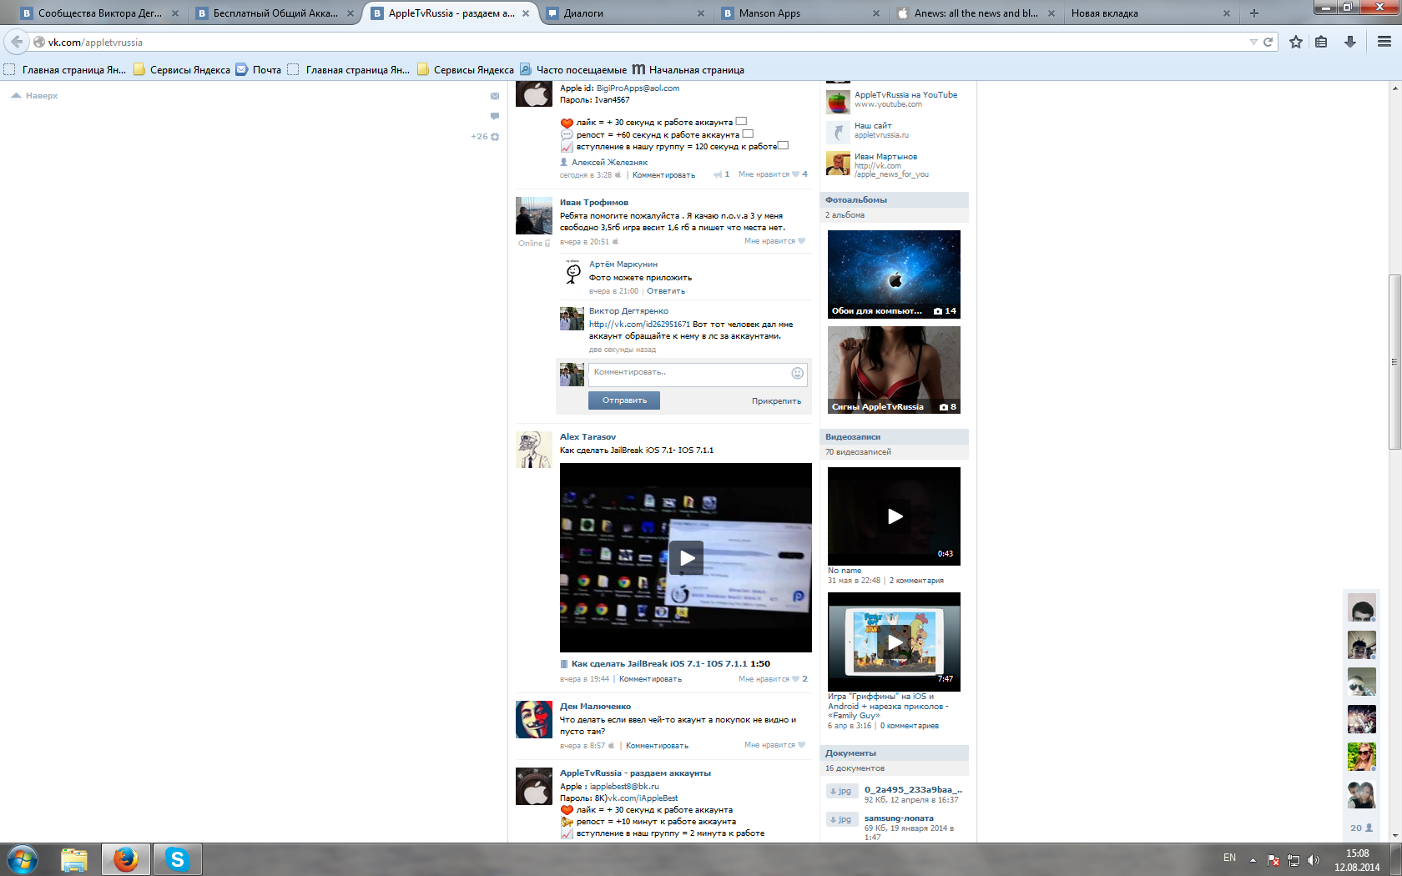Screen dimensions: 1402x876
Task: Open the downloads arrow icon
Action: (x=1349, y=42)
